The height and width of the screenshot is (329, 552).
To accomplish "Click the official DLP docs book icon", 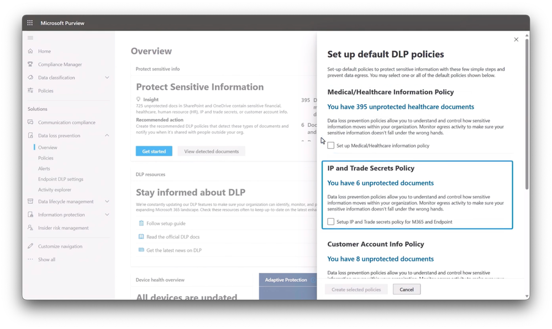I will (141, 236).
